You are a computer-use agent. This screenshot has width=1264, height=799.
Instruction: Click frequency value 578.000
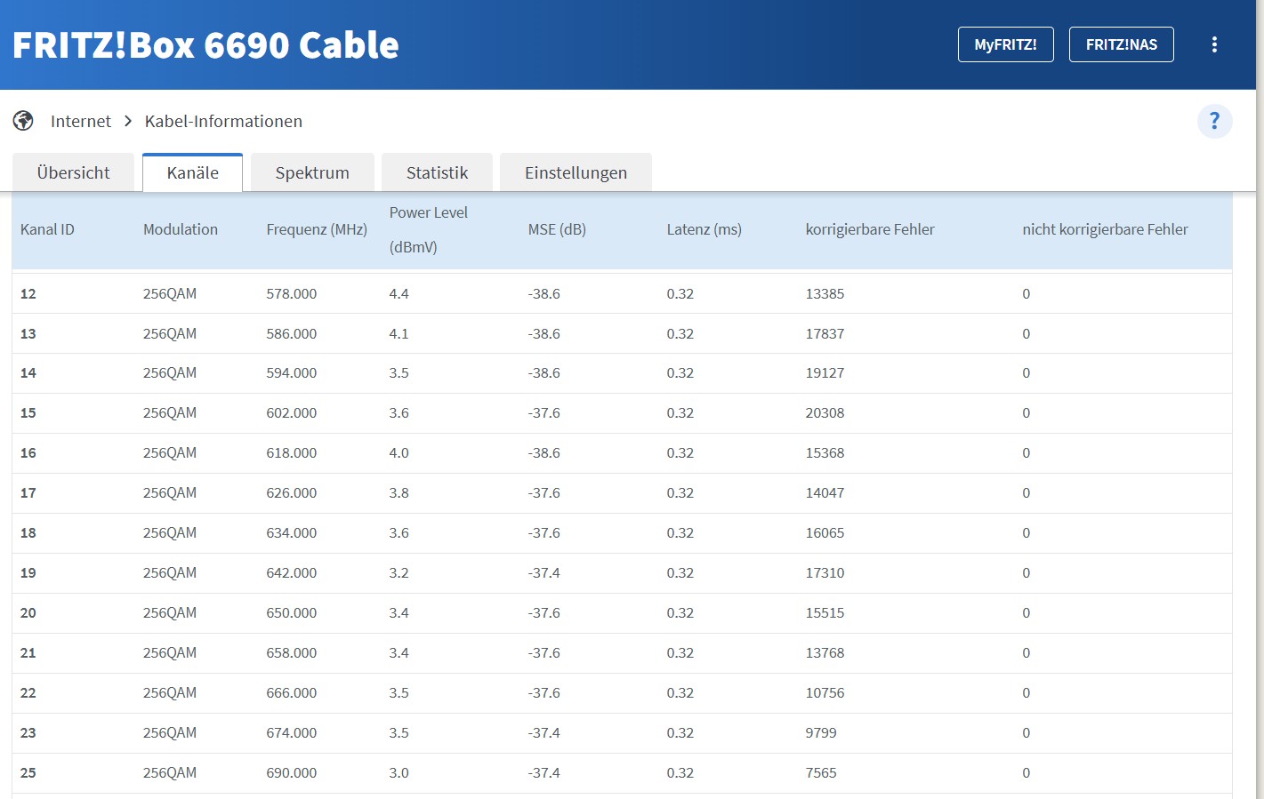(x=291, y=293)
